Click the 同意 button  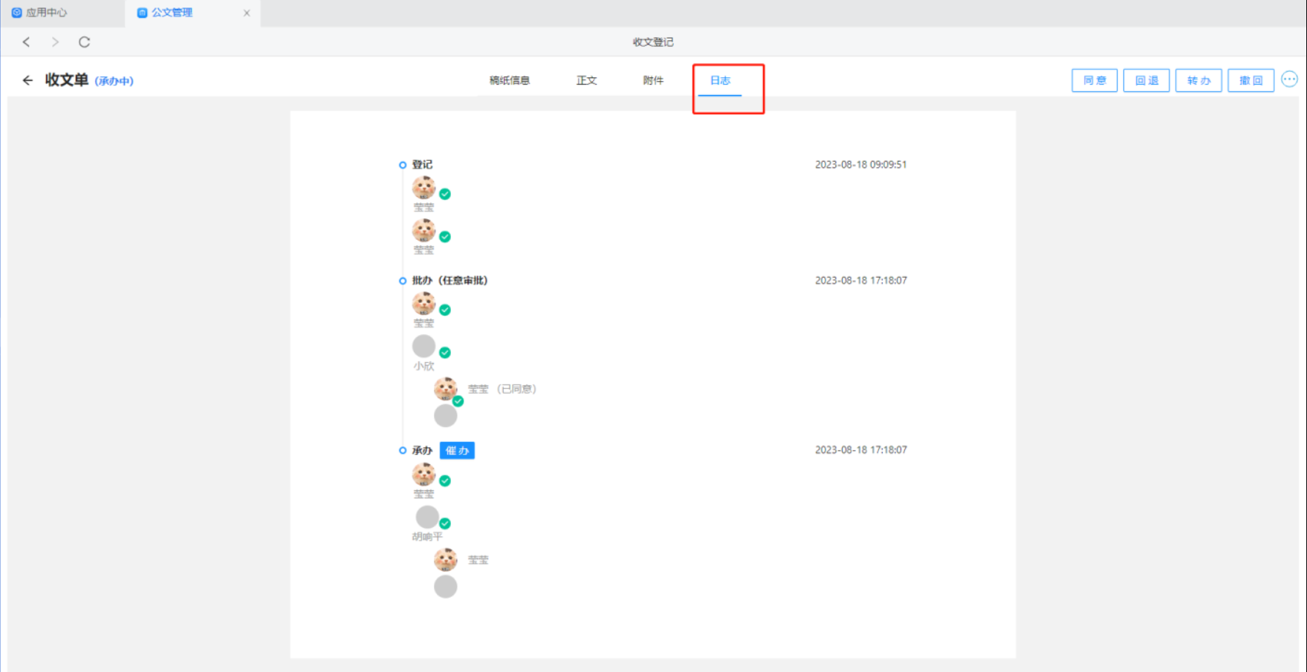[1094, 80]
